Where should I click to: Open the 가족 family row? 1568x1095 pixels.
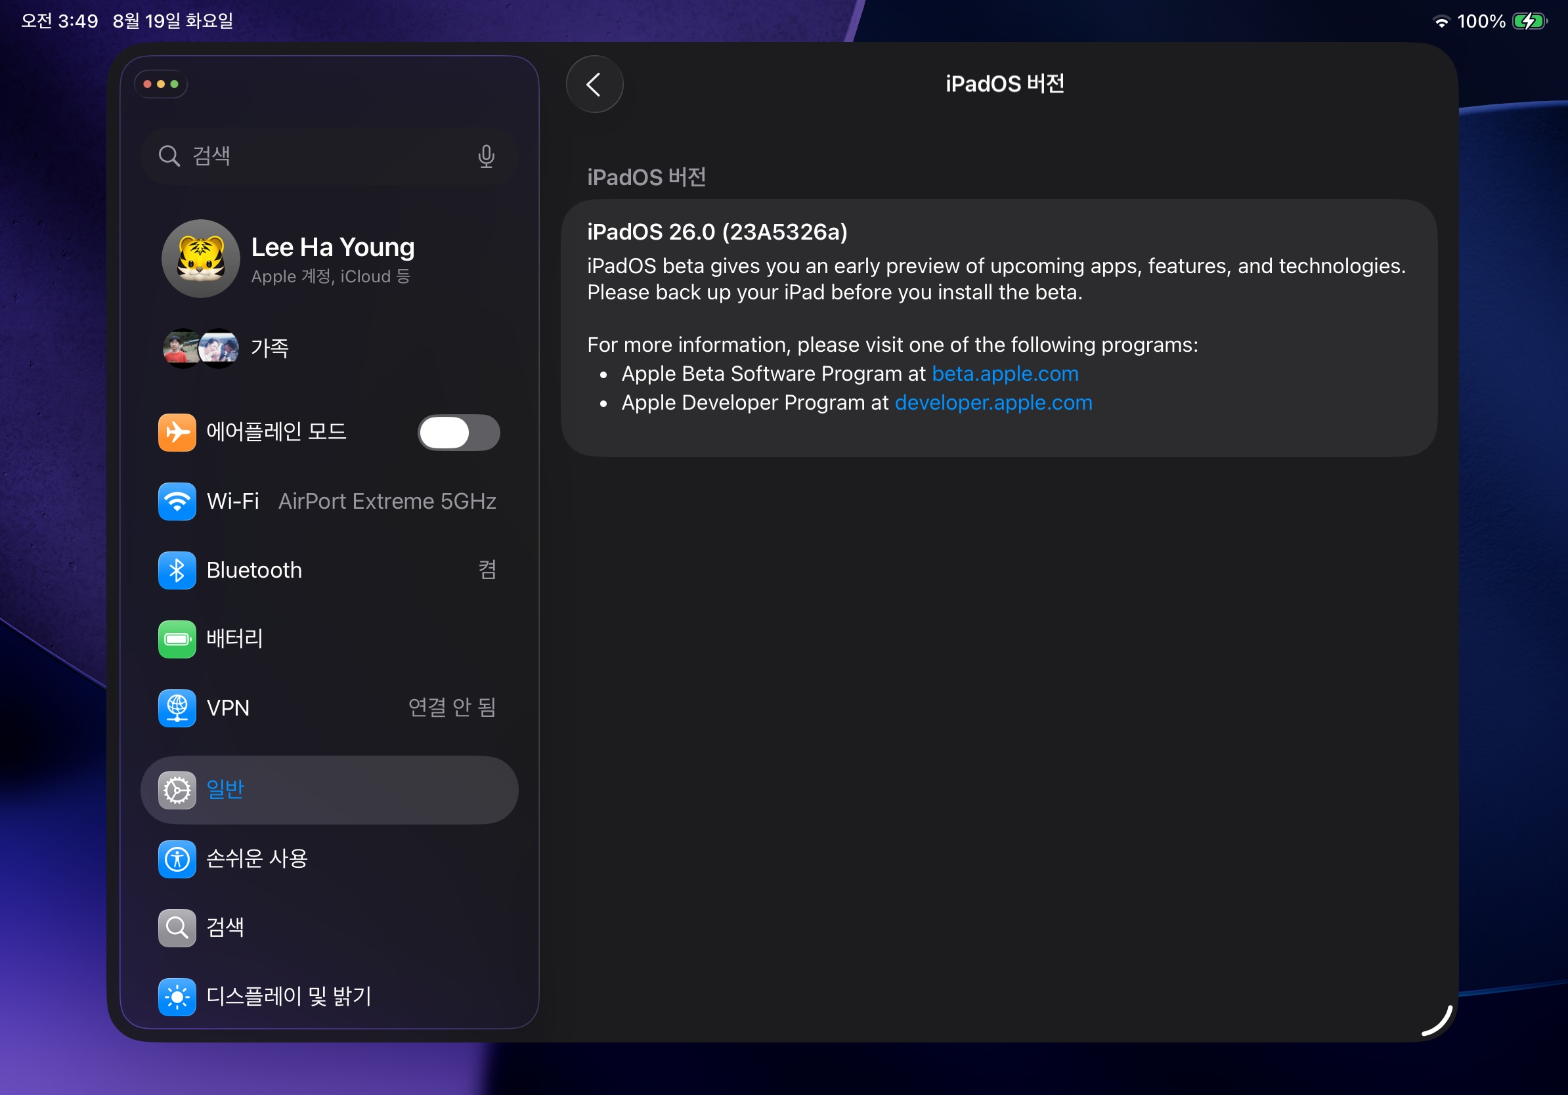(x=329, y=348)
